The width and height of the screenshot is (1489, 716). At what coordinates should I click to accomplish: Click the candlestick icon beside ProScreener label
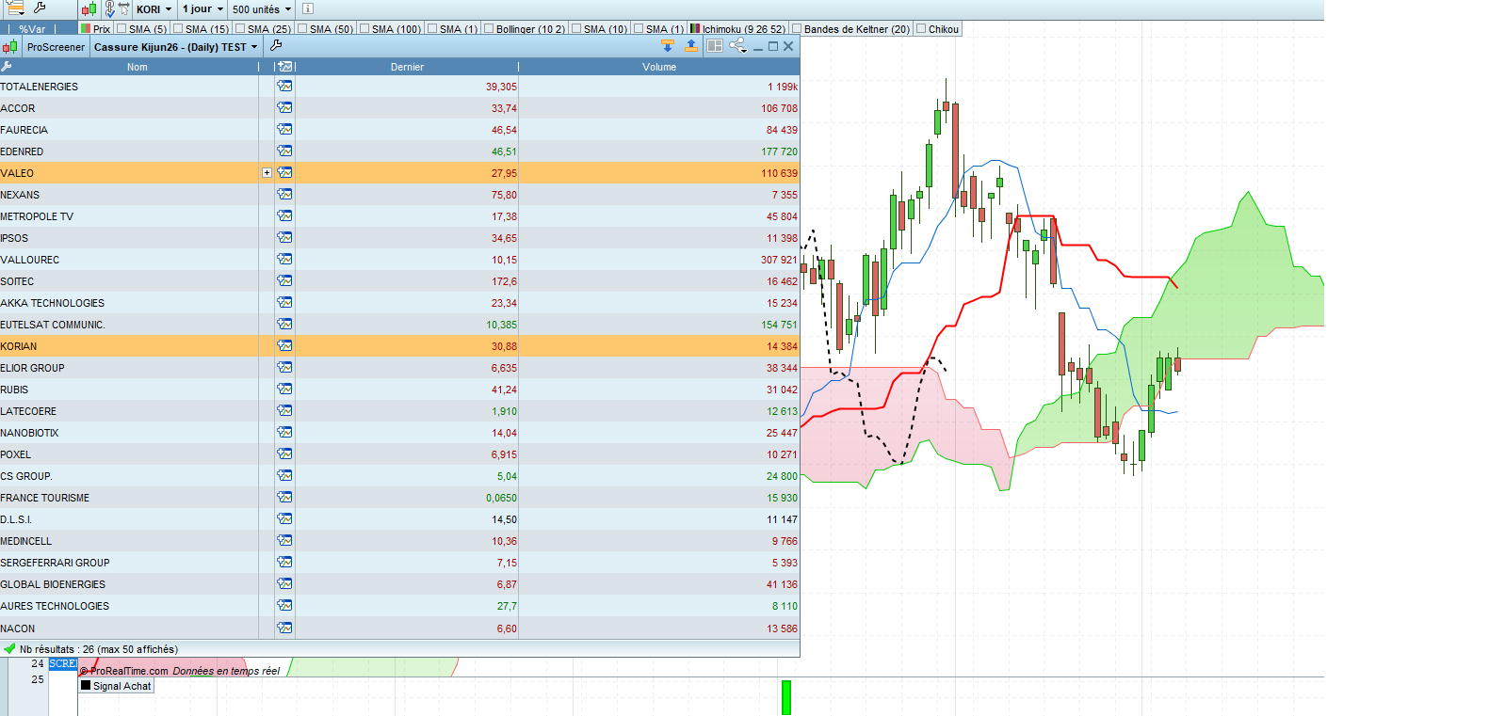click(x=9, y=47)
